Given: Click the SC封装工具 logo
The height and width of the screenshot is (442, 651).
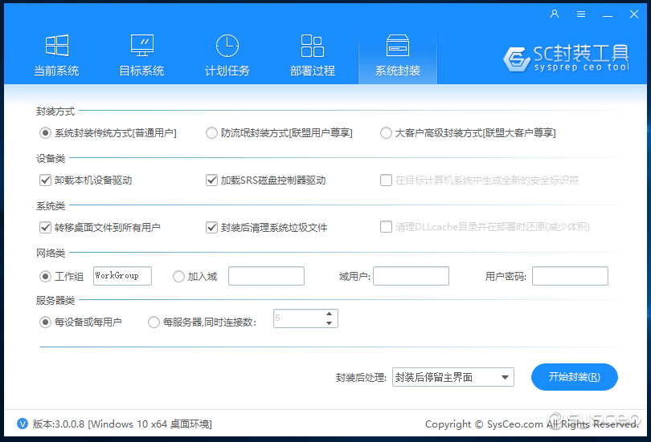Looking at the screenshot, I should tap(567, 58).
